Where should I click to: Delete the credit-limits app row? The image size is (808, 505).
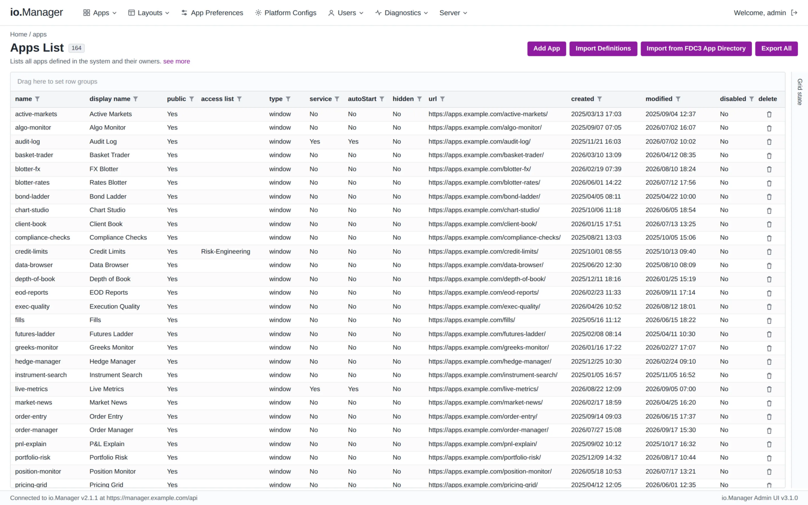(x=769, y=252)
